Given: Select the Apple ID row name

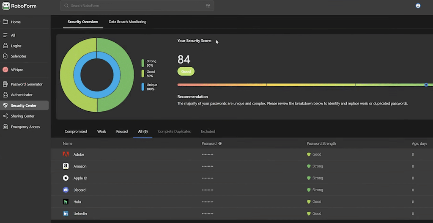Looking at the screenshot, I should click(x=80, y=178).
